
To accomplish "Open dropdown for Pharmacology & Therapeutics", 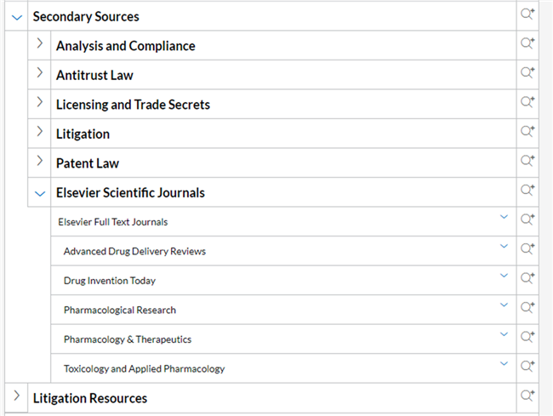I will coord(504,334).
